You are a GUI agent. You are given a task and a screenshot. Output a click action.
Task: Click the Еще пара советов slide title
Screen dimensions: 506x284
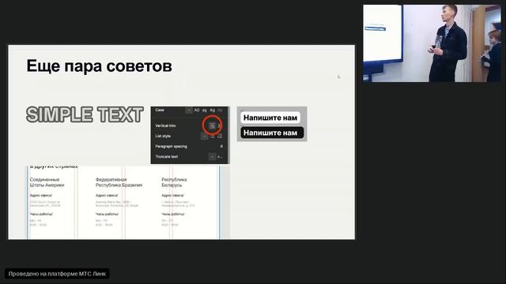pyautogui.click(x=99, y=66)
